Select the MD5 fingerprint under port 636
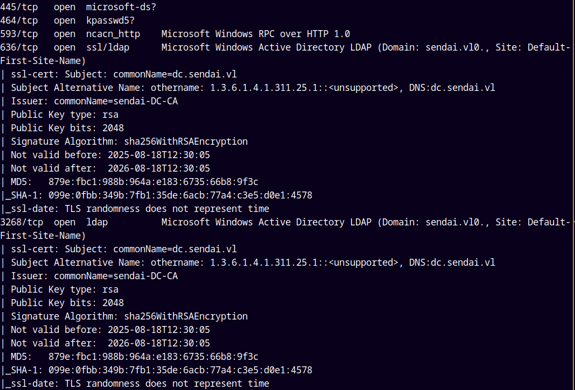The width and height of the screenshot is (575, 390). (153, 182)
